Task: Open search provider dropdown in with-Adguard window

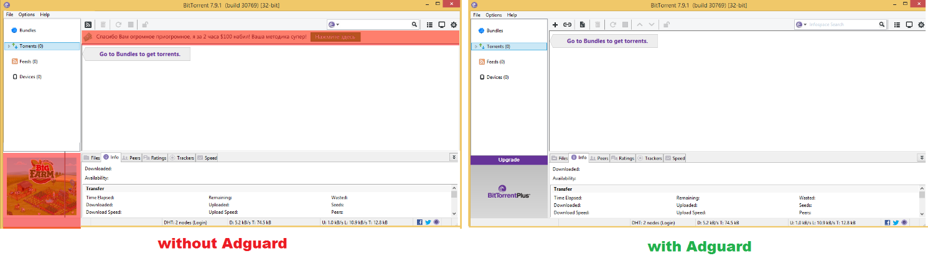Action: tap(802, 25)
